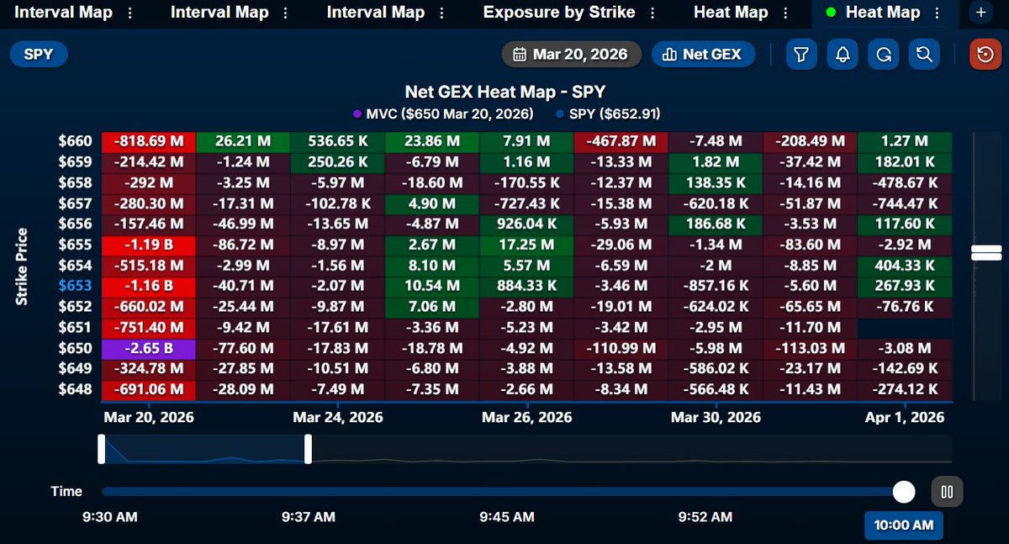Click the -110.99 M cell
This screenshot has width=1009, height=544.
point(621,348)
